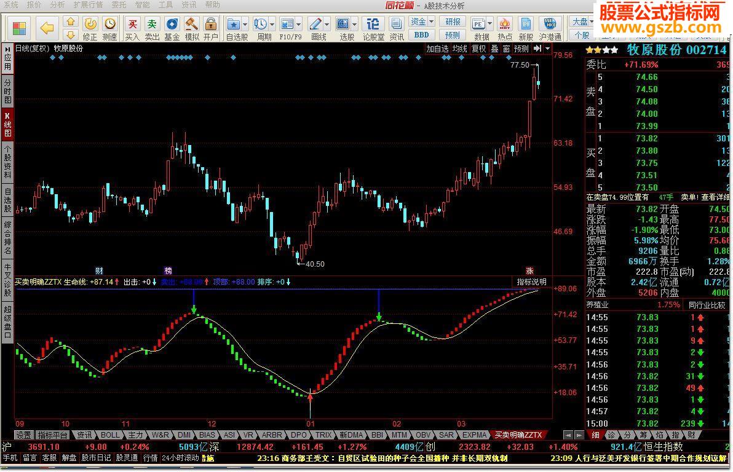Open the 股市日记 status bar item

(97, 458)
